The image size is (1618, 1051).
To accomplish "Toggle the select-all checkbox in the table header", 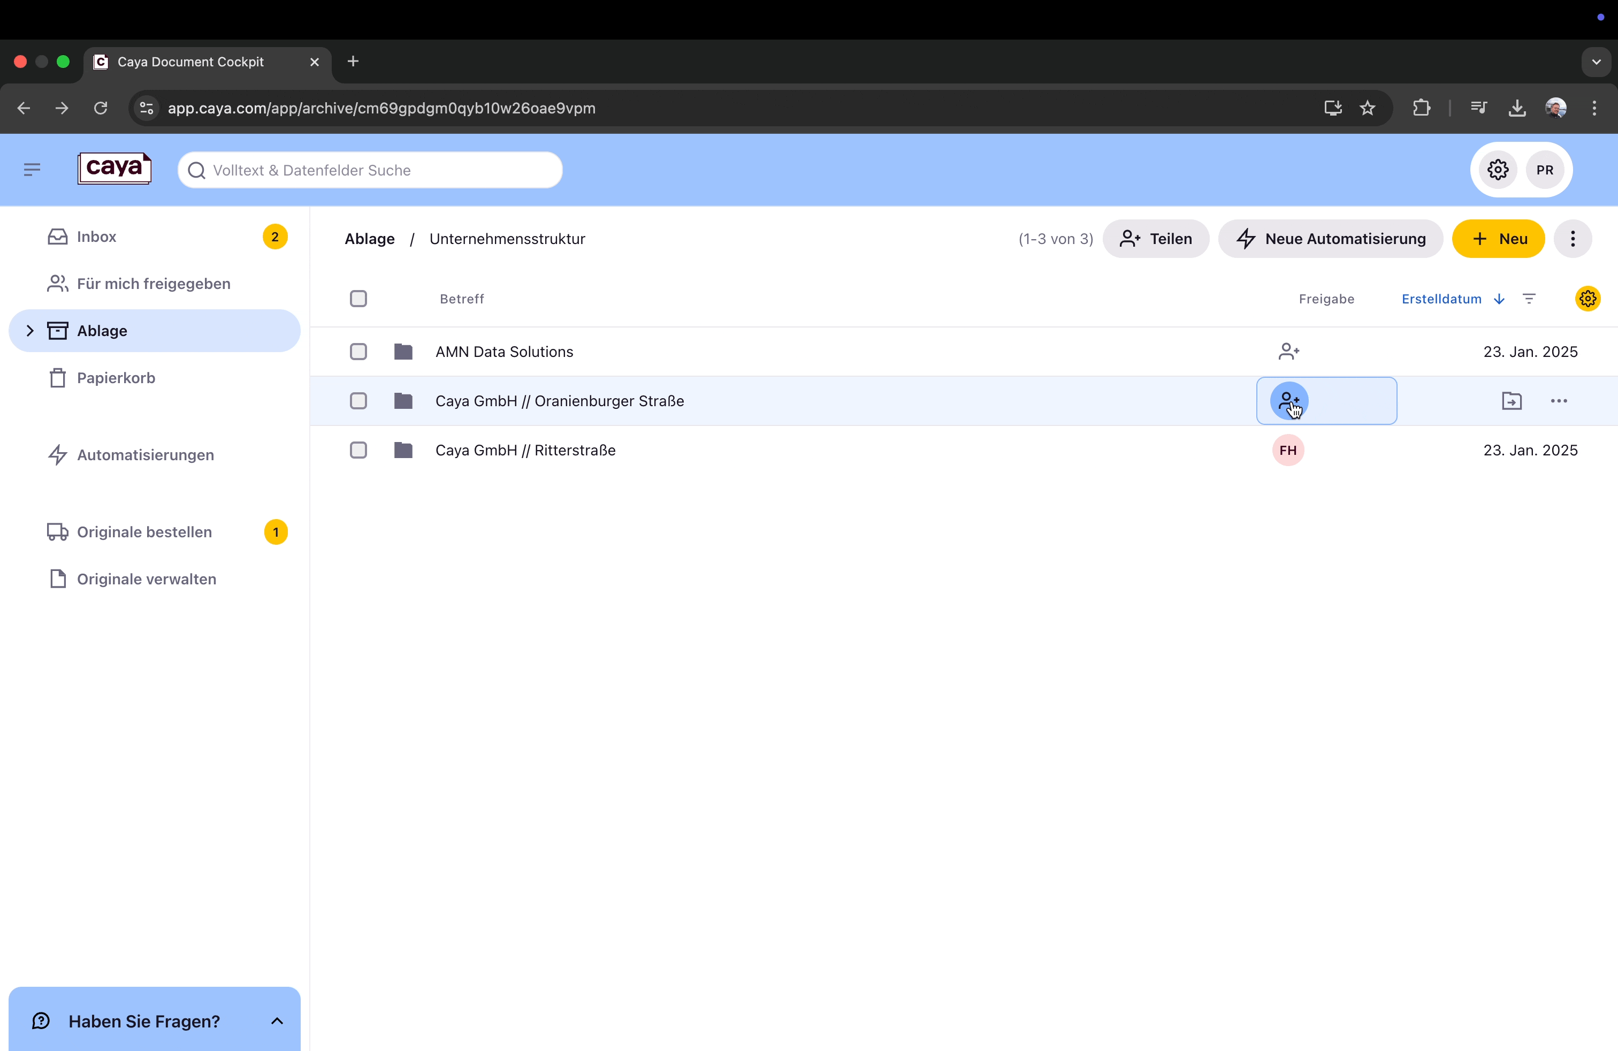I will click(358, 299).
